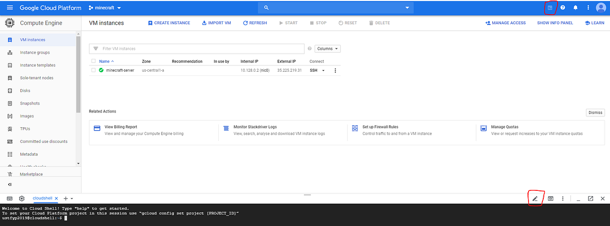Click the us-central1-a zone cell
The height and width of the screenshot is (226, 610).
click(x=153, y=70)
